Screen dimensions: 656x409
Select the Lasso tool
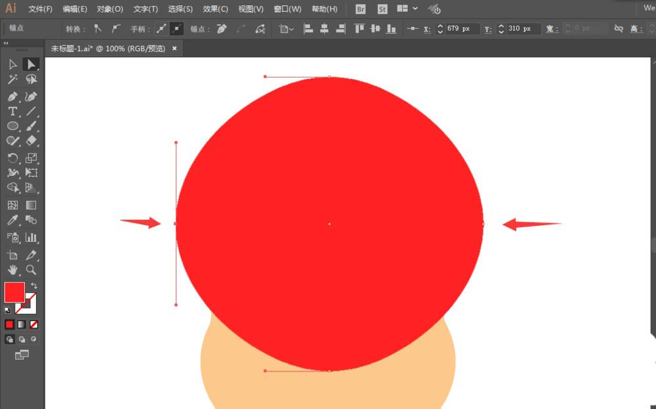[31, 79]
